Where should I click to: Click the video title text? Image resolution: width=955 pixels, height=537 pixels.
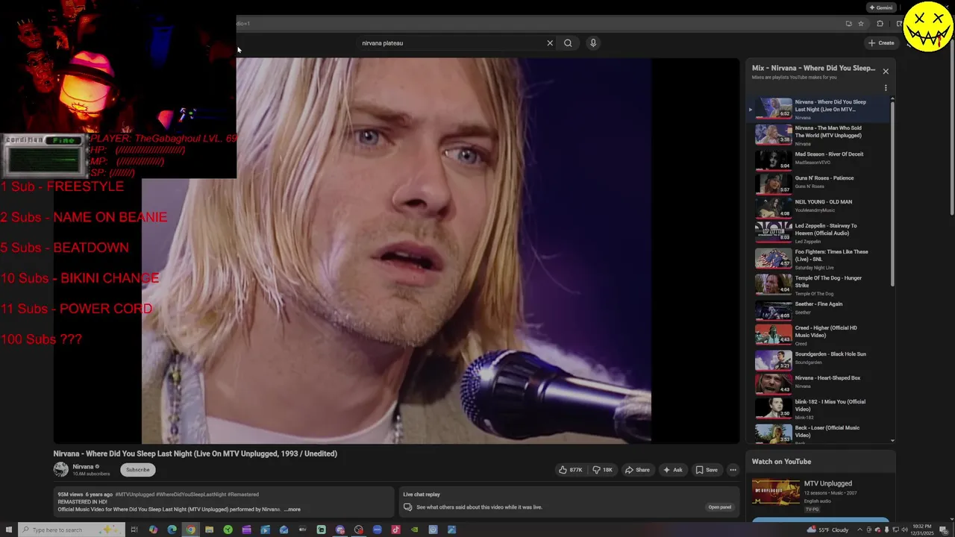195,453
